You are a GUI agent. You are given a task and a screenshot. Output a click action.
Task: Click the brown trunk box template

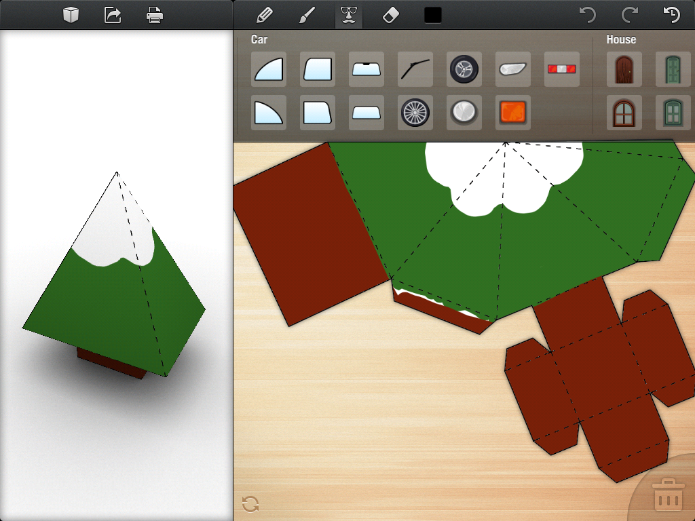point(601,379)
